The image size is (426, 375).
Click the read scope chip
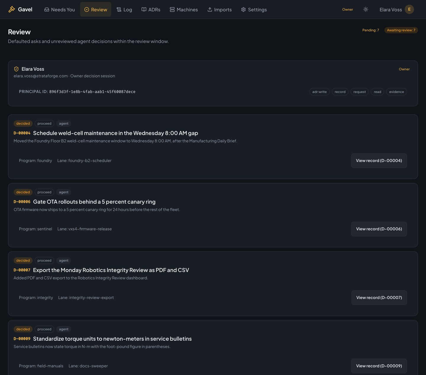(377, 92)
